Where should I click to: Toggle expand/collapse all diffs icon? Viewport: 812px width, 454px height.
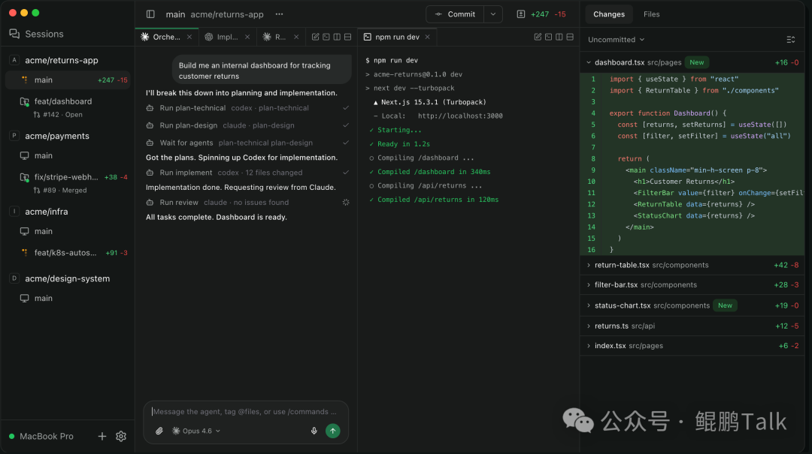click(x=790, y=40)
